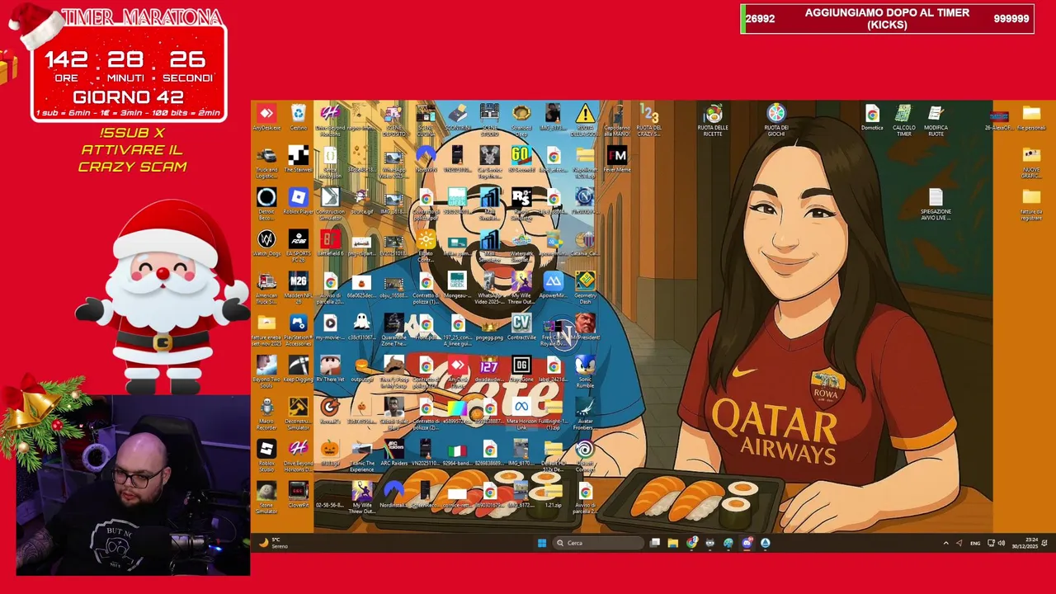Launch the 60 Seconds! game icon
1056x594 pixels.
tap(521, 160)
